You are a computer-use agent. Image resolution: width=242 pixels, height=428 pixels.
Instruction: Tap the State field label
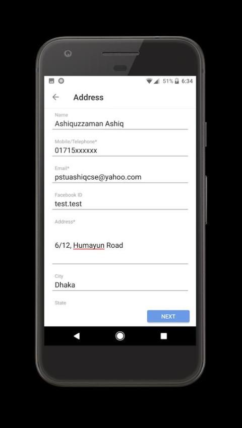point(60,303)
